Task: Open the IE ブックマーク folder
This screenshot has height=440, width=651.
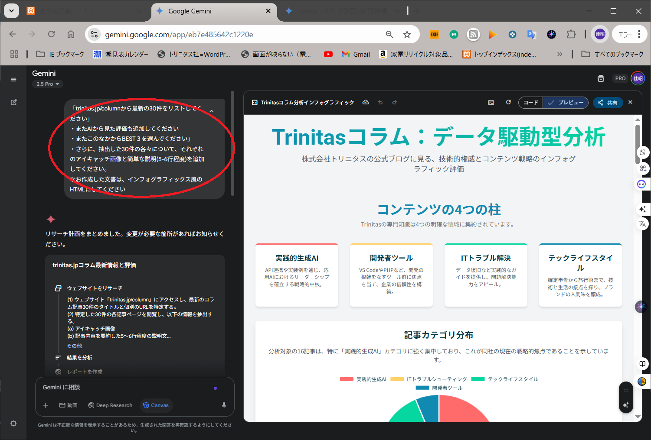Action: coord(60,54)
